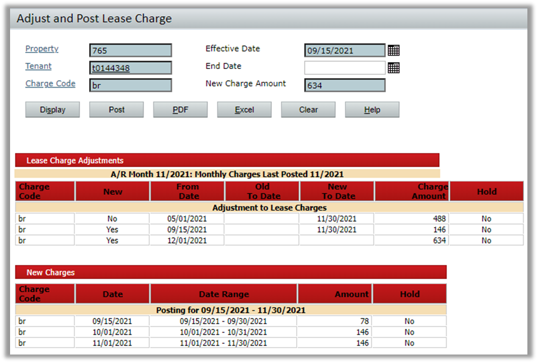Open the Effective Date calendar picker
Viewport: 538px width, 363px height.
tap(393, 50)
